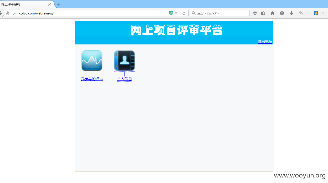The width and height of the screenshot is (328, 183).
Task: Open the 个人信息 link
Action: [x=124, y=79]
